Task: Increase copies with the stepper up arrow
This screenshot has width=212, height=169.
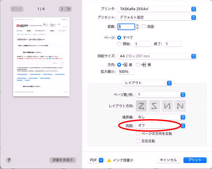Action: 138,25
